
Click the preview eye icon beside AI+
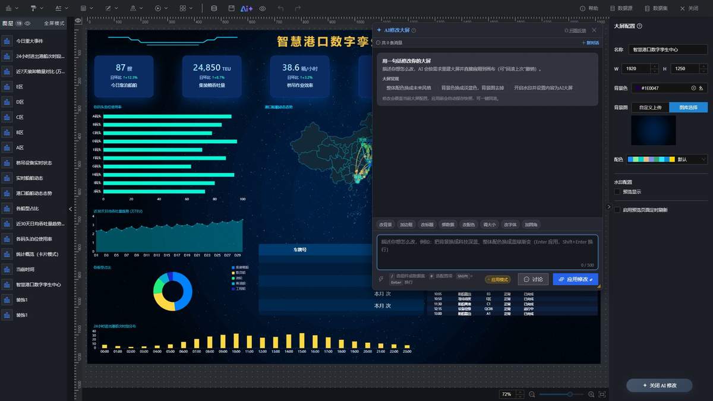tap(263, 8)
